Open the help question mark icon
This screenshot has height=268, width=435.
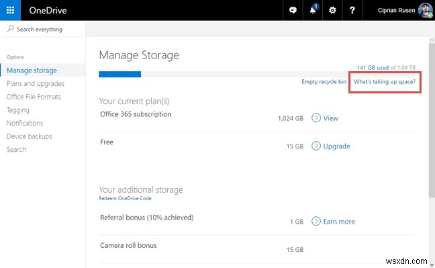pos(352,10)
